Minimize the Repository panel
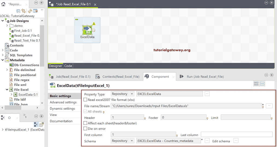Screen dimensions: 277x147 36,2
